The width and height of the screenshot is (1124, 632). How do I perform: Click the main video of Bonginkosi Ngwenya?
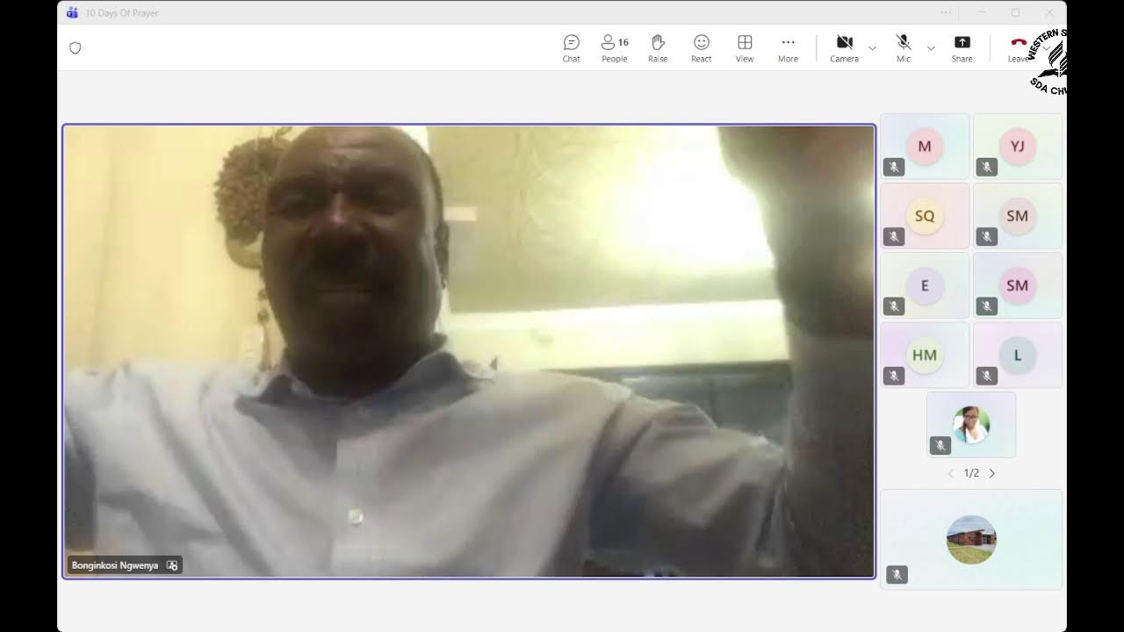coord(469,351)
